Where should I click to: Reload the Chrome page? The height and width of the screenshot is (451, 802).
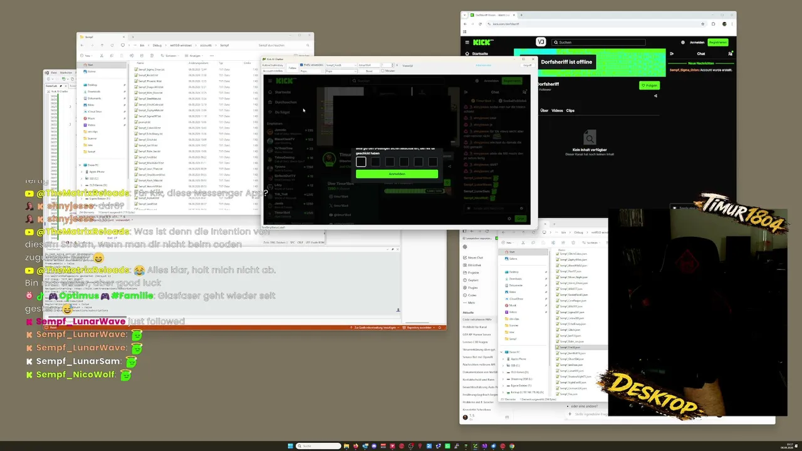[480, 24]
